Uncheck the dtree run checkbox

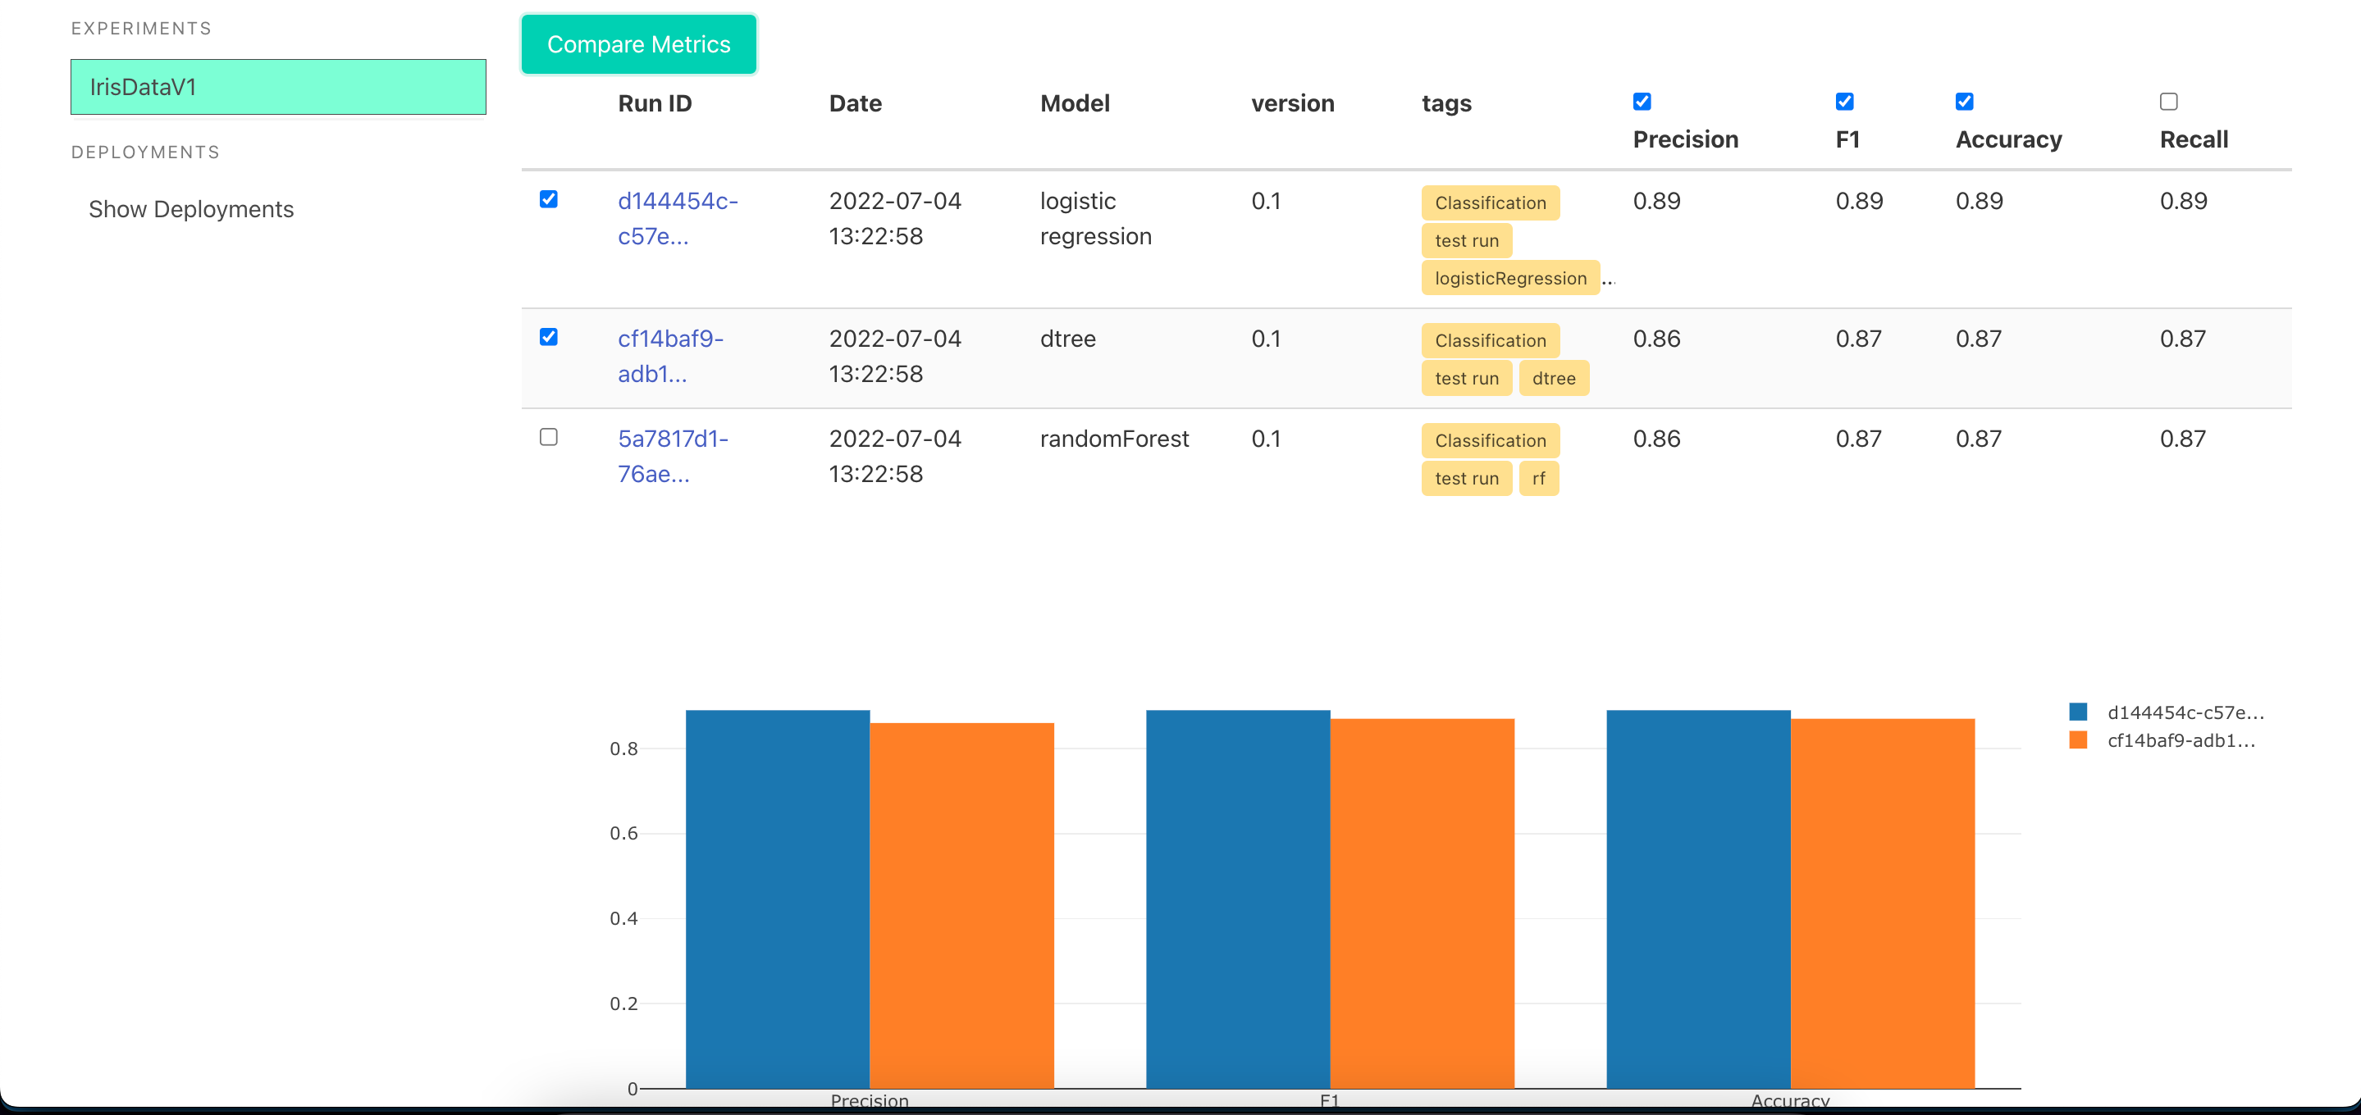tap(548, 336)
